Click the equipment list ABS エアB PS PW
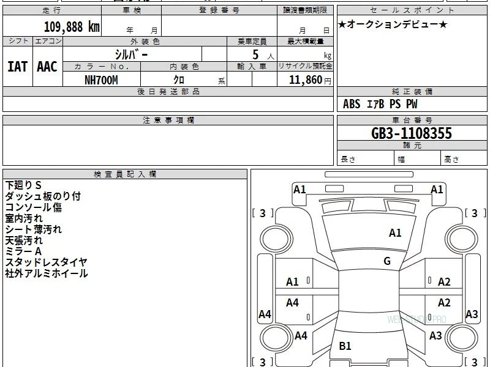Screen dimensions: 490x367 pos(380,104)
